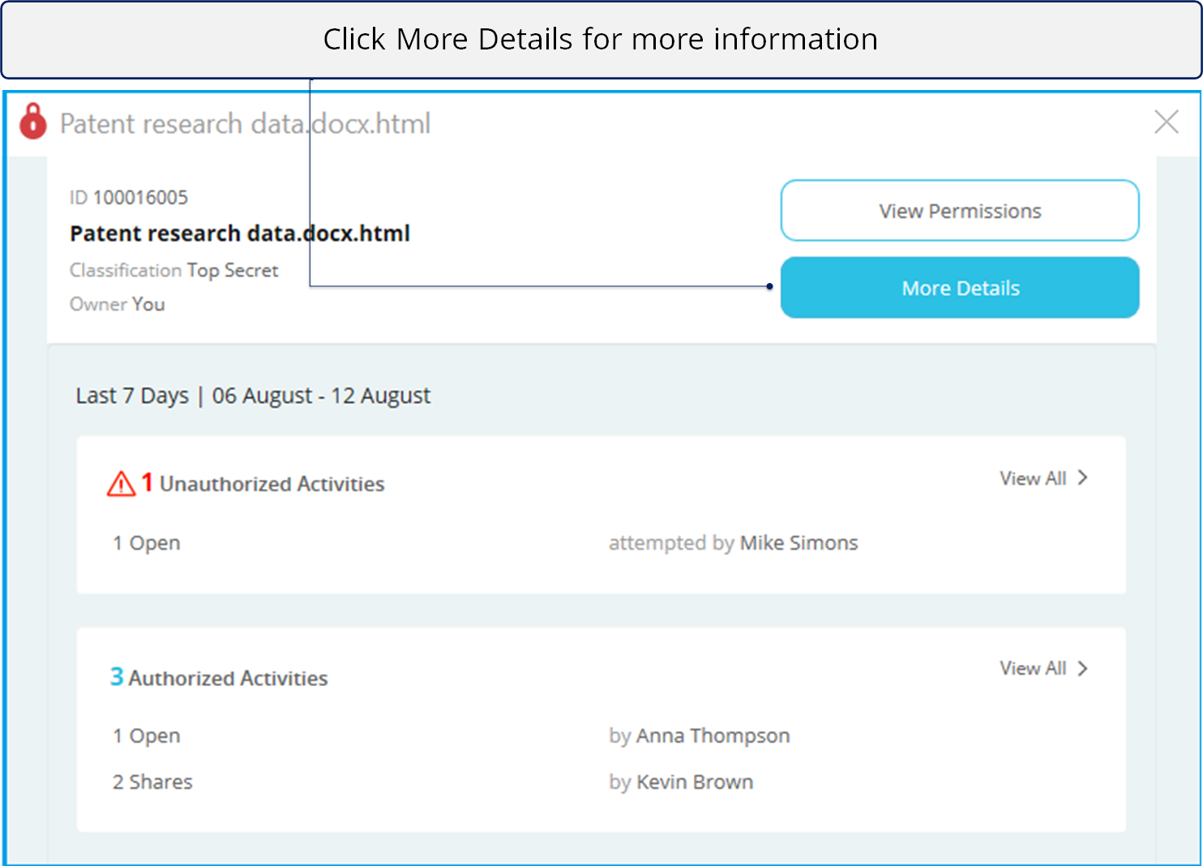The image size is (1203, 866).
Task: Click the Top Secret classification label
Action: point(233,270)
